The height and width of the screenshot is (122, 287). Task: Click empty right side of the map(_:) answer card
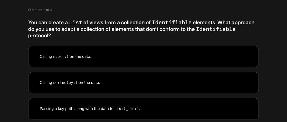click(x=218, y=57)
